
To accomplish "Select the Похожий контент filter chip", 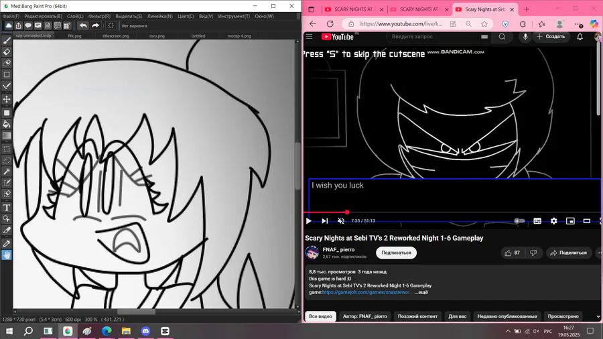I will click(417, 316).
